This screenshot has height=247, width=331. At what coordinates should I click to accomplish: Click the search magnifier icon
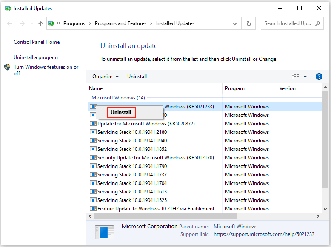click(x=317, y=23)
